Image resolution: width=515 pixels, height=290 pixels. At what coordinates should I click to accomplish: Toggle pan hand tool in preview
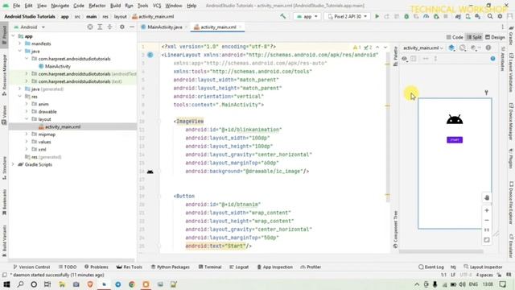[x=487, y=197]
